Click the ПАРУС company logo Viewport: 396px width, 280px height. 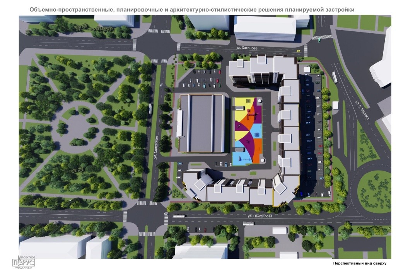24,262
